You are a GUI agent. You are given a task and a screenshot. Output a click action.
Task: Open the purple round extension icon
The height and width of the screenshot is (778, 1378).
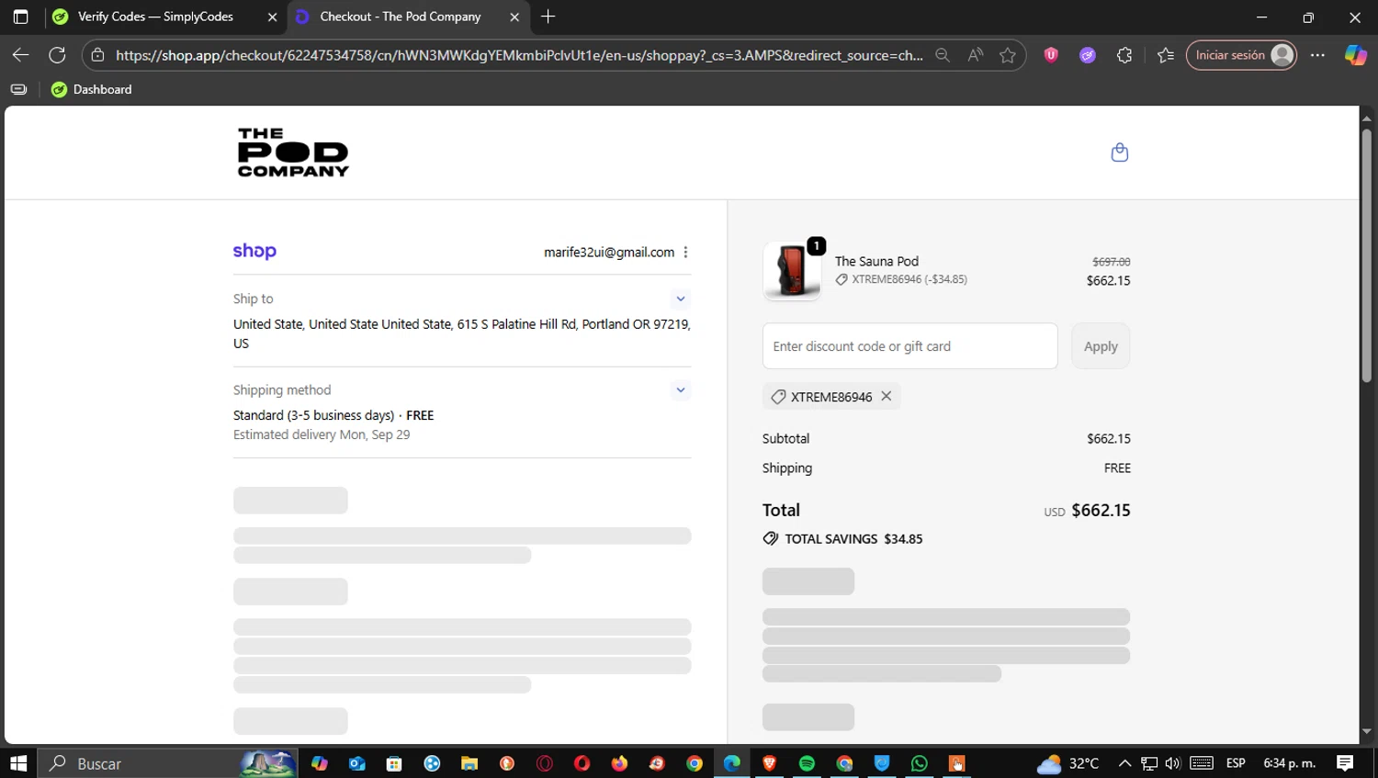point(1088,55)
